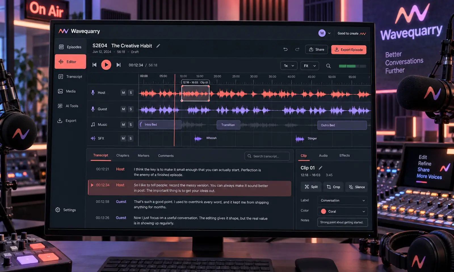Click the green output level meter
This screenshot has height=272, width=454.
[x=352, y=66]
